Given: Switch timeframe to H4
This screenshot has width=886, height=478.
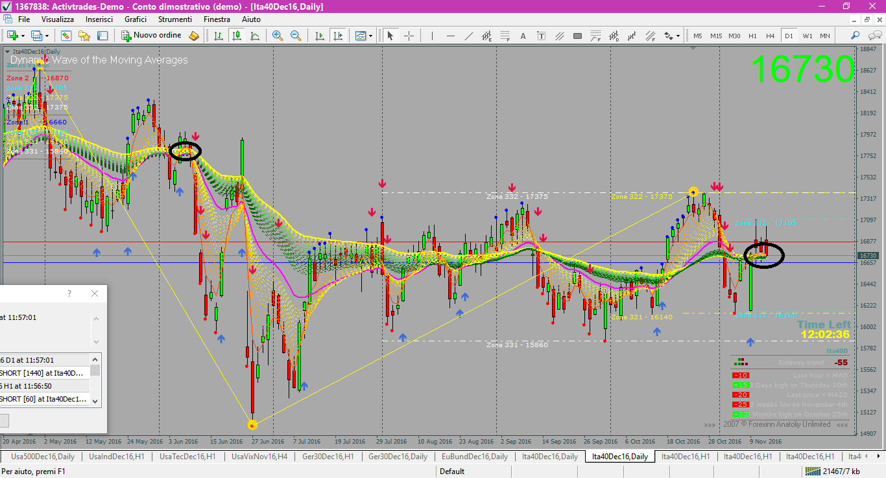Looking at the screenshot, I should click(x=771, y=36).
